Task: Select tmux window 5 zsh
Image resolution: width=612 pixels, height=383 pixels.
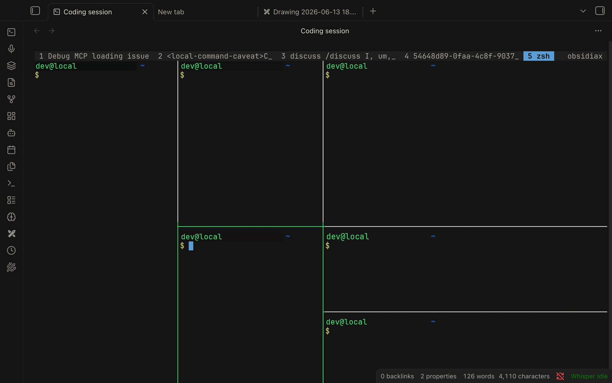Action: [539, 56]
